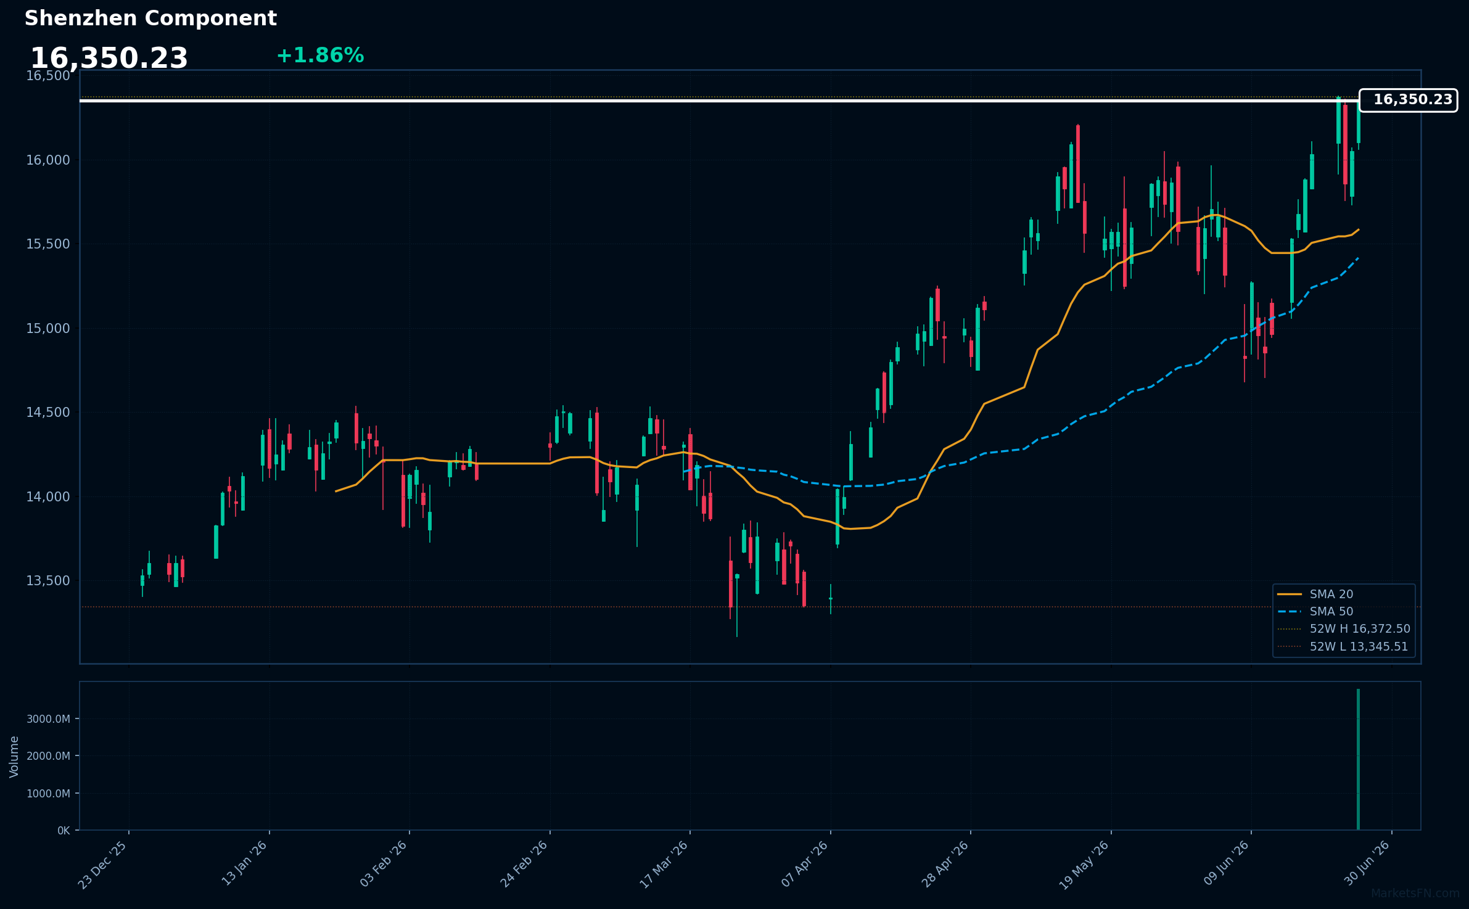This screenshot has width=1469, height=909.
Task: Click the 16,350.23 price tag on right axis
Action: tap(1409, 100)
